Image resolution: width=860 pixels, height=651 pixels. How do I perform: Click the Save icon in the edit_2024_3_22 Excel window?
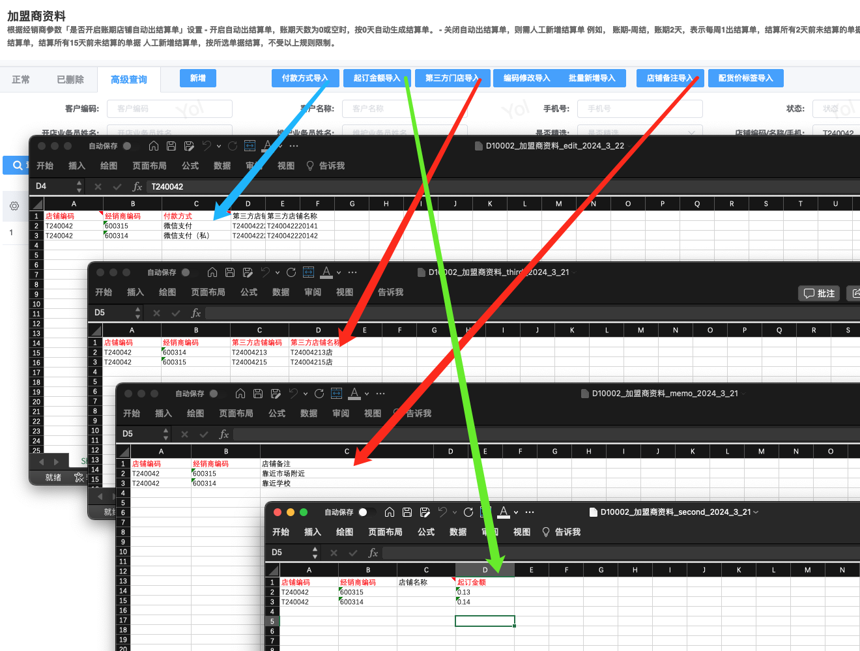point(171,146)
